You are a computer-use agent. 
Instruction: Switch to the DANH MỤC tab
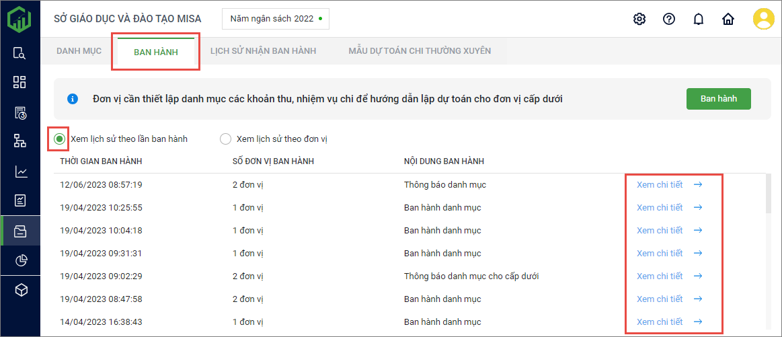(79, 51)
